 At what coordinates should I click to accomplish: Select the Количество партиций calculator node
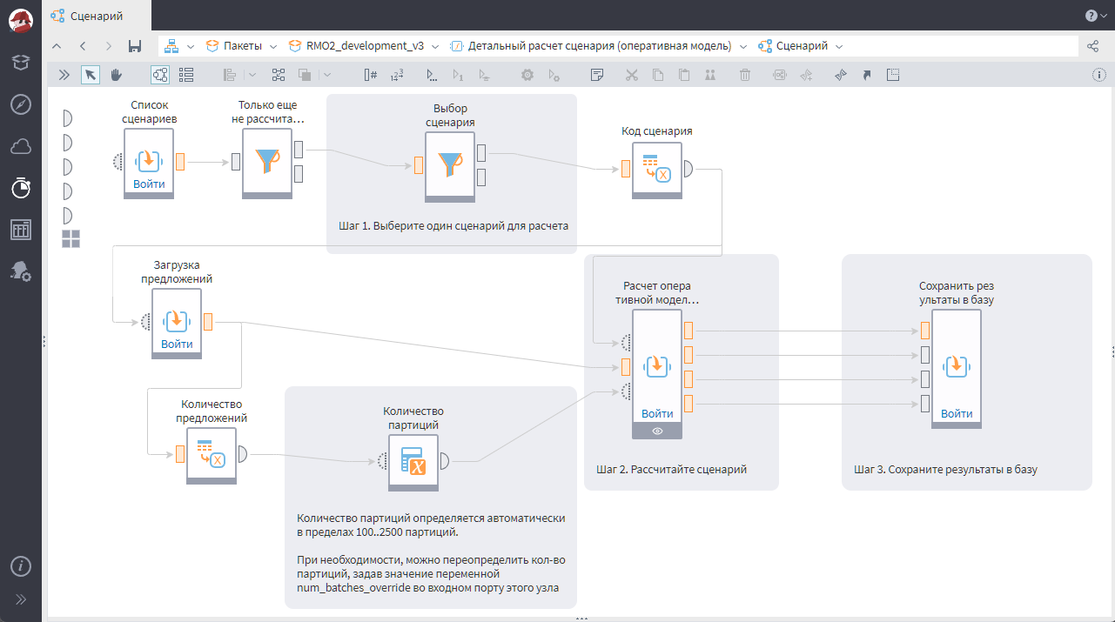pyautogui.click(x=413, y=463)
